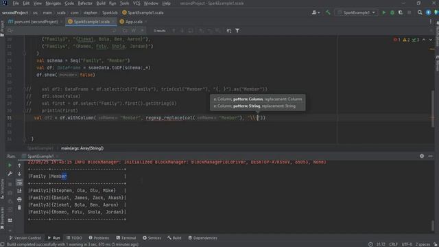
Task: Toggle Match Case in the search bar
Action: click(x=125, y=31)
